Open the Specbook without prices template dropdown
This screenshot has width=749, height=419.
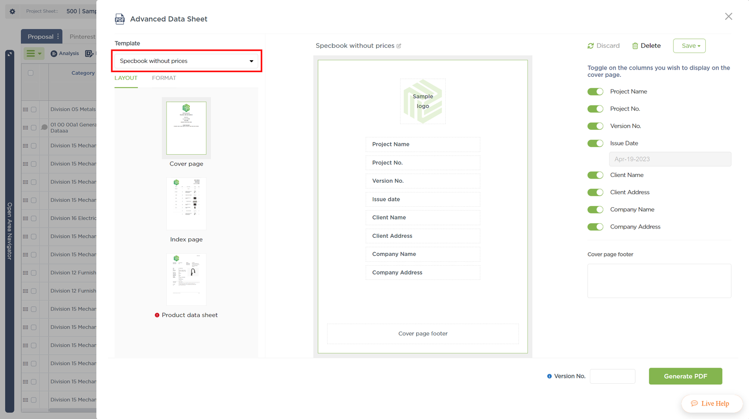tap(186, 61)
